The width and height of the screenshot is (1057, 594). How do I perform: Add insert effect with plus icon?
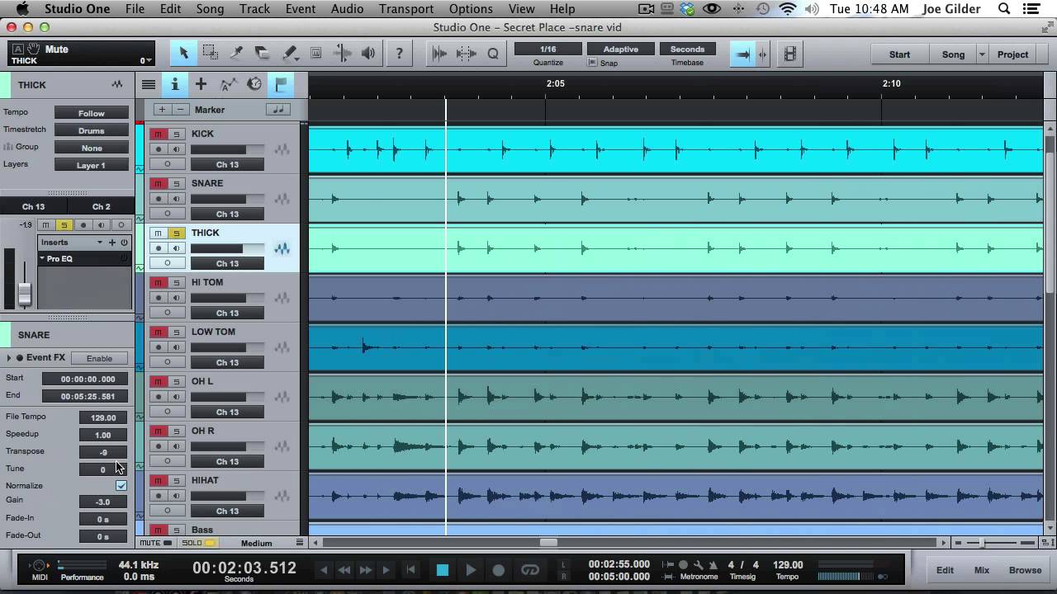[x=112, y=243]
